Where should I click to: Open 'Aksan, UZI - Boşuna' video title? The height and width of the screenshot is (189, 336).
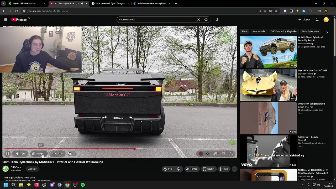point(308,137)
